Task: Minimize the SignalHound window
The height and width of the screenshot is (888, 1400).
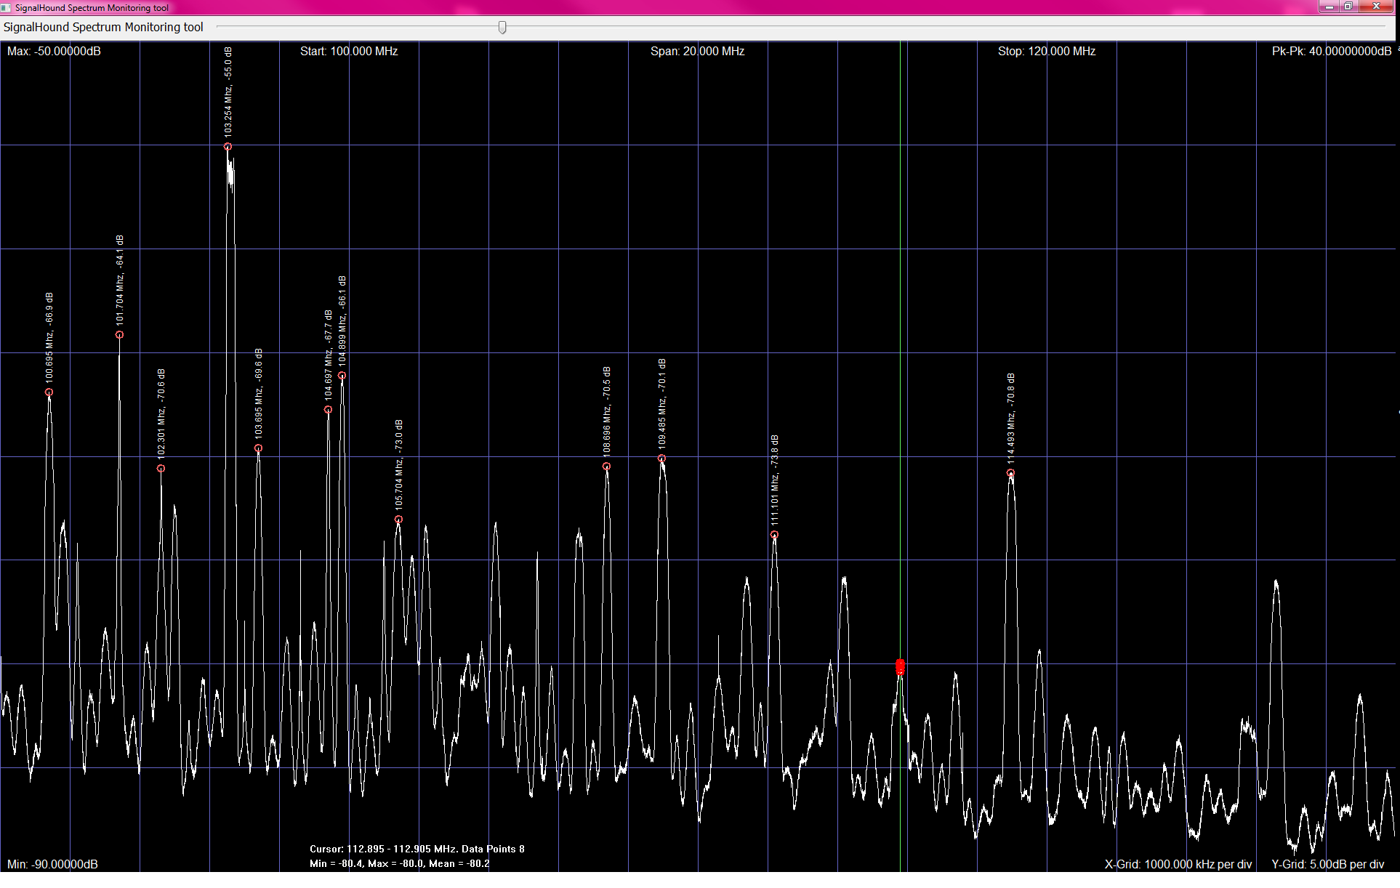Action: click(1329, 7)
